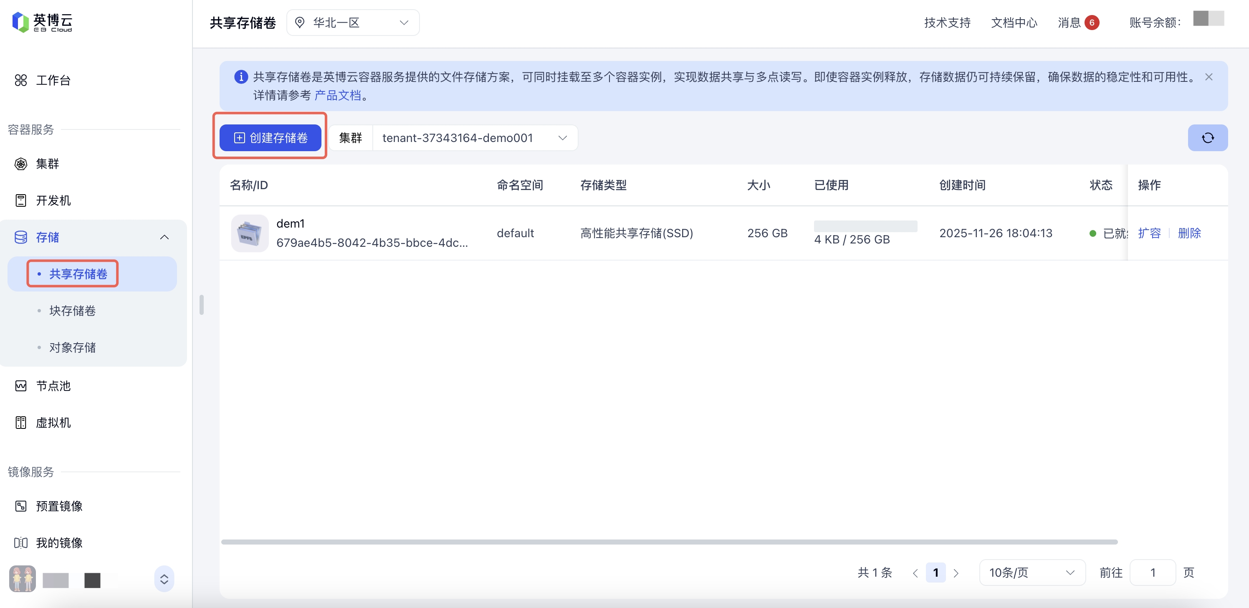Screen dimensions: 1249x608
Task: Open the 华北一区 region dropdown
Action: (352, 23)
